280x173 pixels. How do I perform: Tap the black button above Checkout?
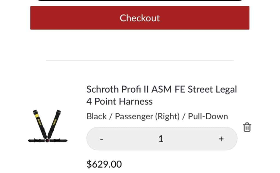(140, 1)
